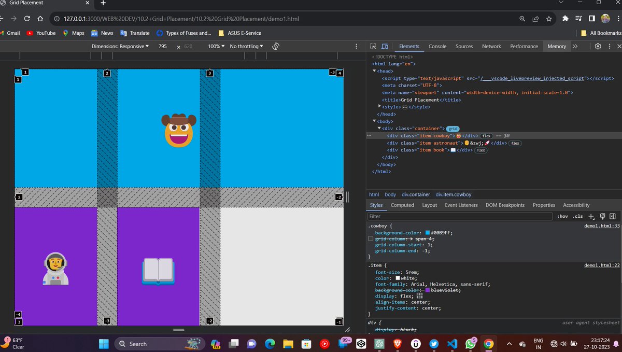Toggle the flex badge on astronaut div

[x=515, y=143]
